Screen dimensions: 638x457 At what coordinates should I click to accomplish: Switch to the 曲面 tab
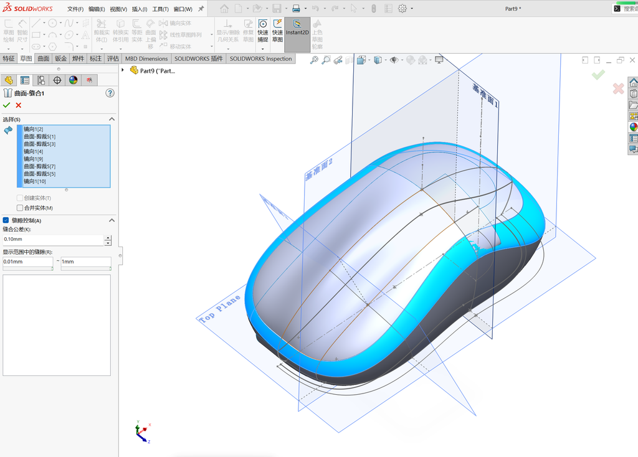tap(44, 59)
